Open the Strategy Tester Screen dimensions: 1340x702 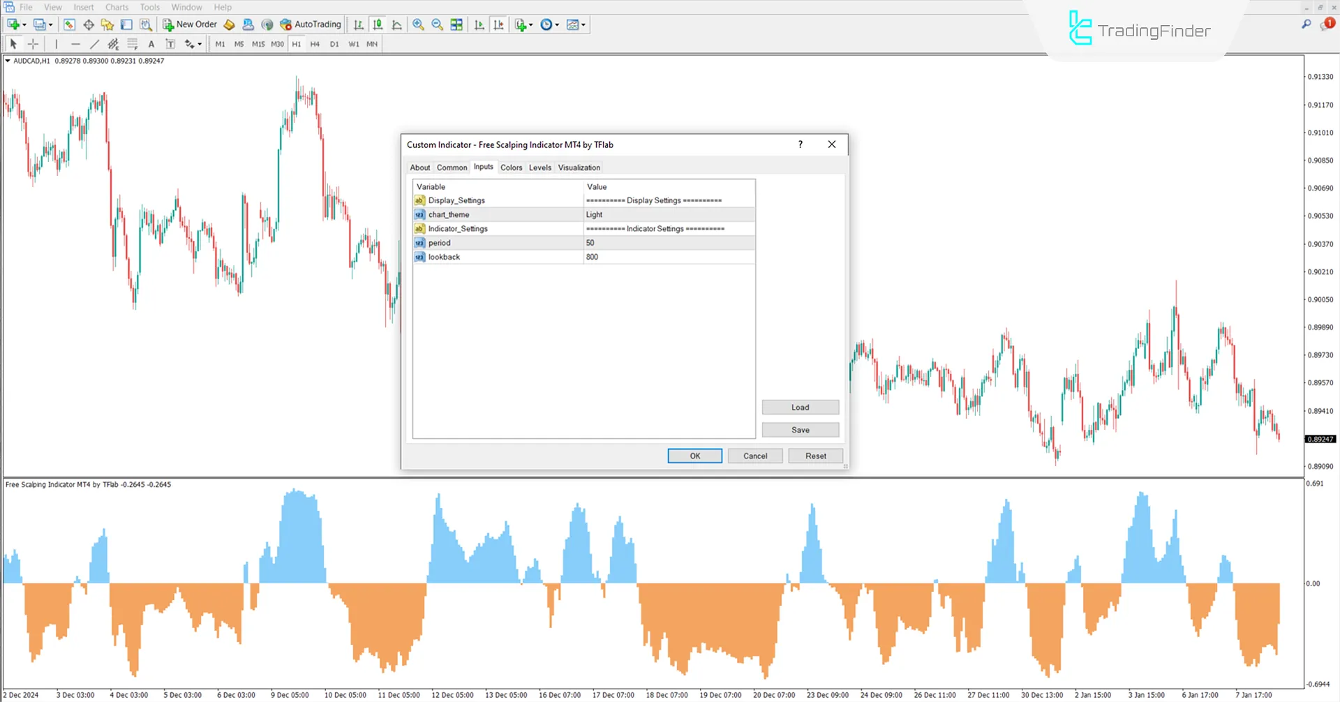pos(147,24)
